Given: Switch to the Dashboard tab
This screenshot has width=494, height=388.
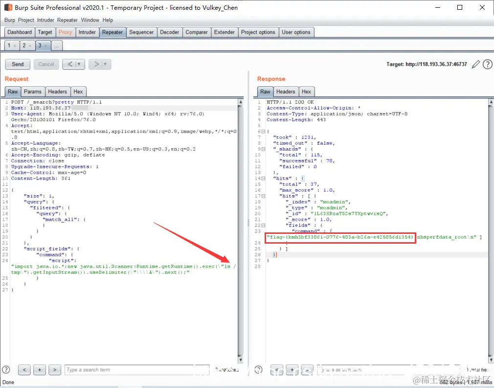Looking at the screenshot, I should coord(20,32).
